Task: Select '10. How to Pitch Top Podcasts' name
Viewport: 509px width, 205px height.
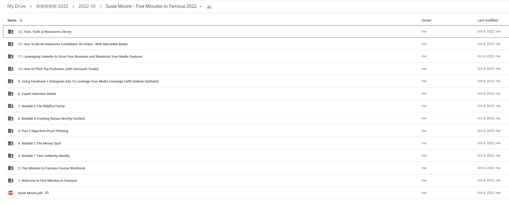Action: tap(58, 69)
